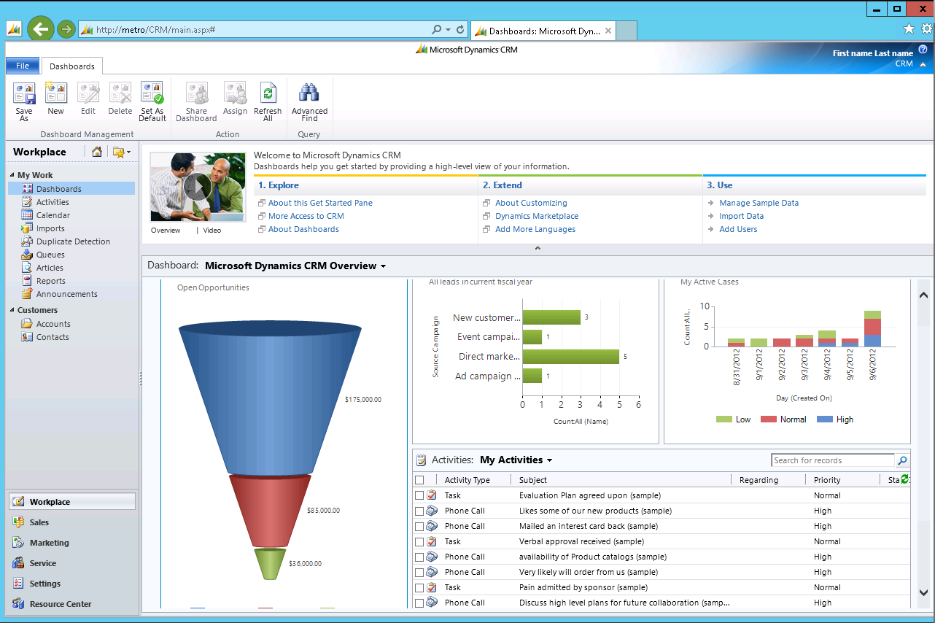The width and height of the screenshot is (935, 623).
Task: Collapse the ribbon using the top-right chevron
Action: [923, 64]
